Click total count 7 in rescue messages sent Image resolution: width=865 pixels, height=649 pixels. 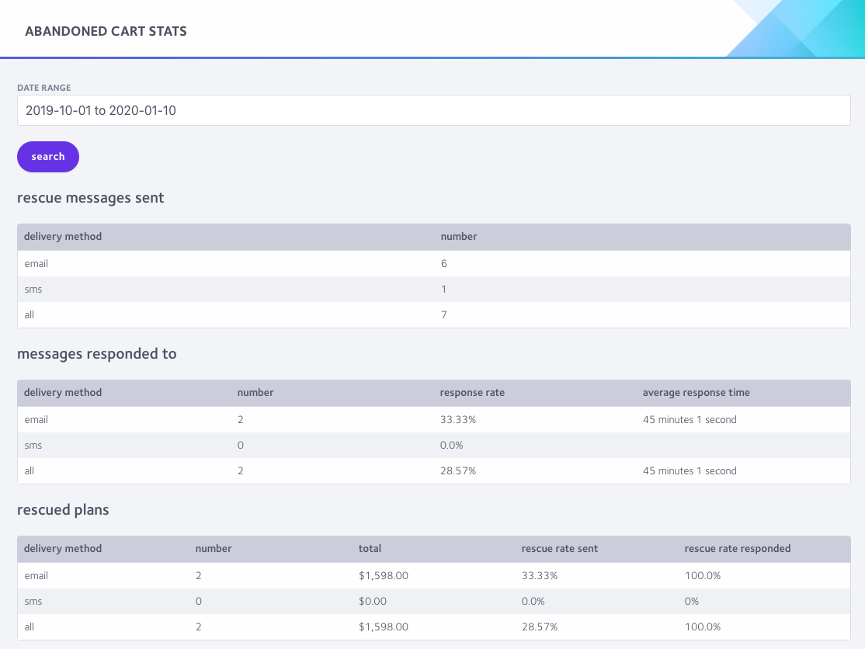pyautogui.click(x=444, y=315)
